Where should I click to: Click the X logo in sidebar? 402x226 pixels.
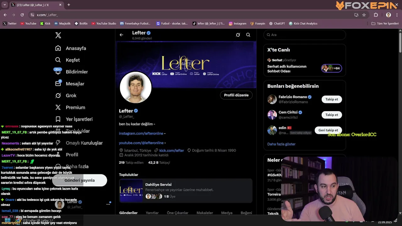pos(58,35)
